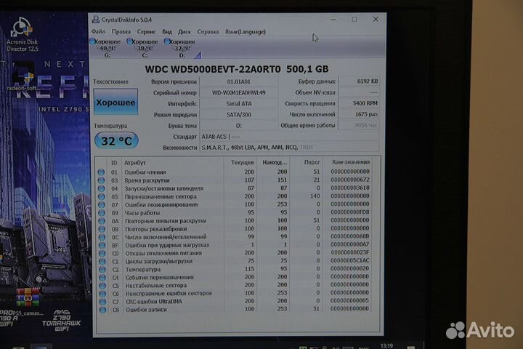The height and width of the screenshot is (349, 523).
Task: Click raw value 000000000FD8
Action: [x=350, y=212]
